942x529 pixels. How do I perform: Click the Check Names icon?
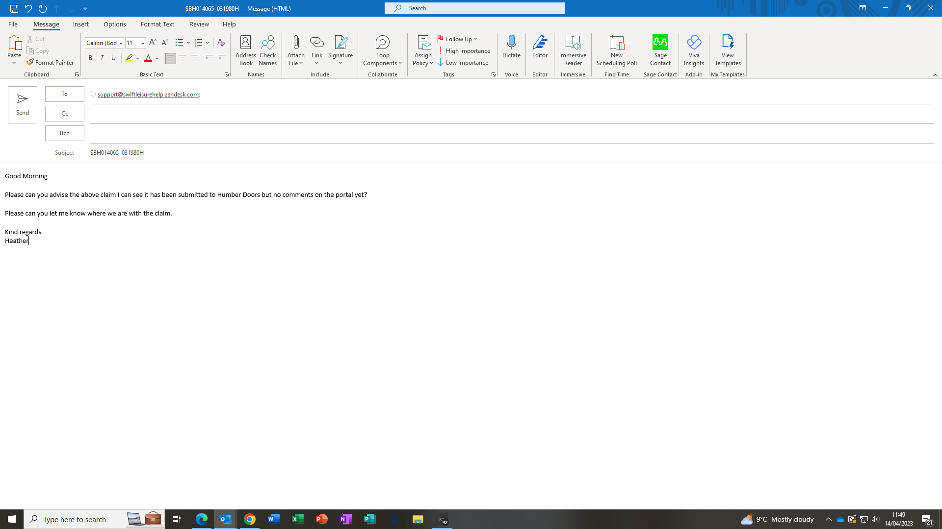[267, 50]
